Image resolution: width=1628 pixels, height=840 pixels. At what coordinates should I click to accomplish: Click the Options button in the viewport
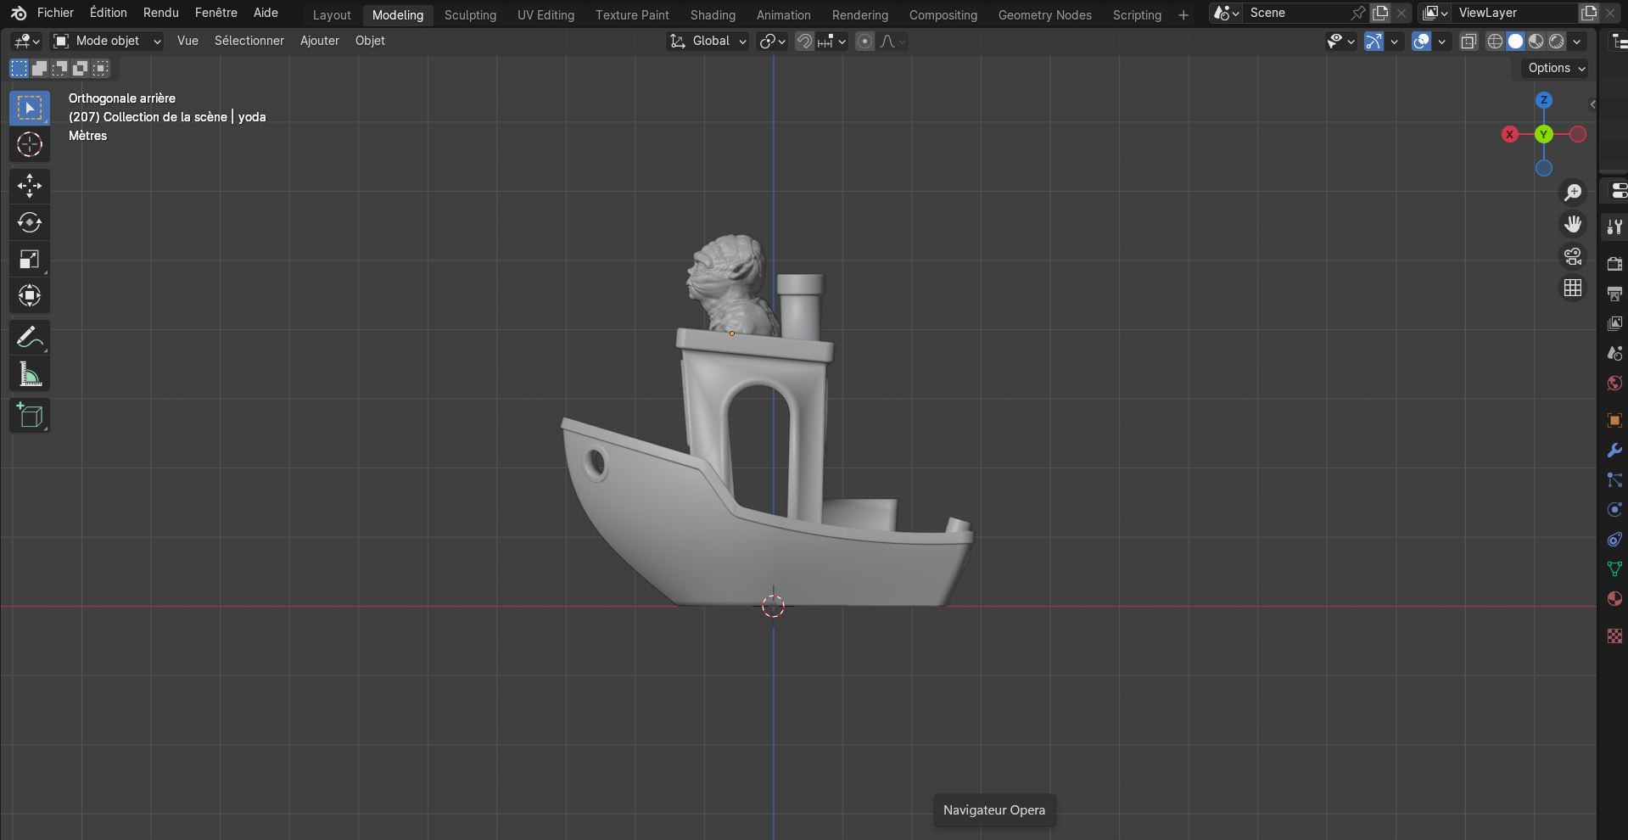tap(1552, 68)
